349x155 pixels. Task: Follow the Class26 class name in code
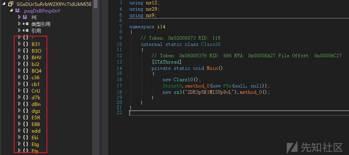point(211,44)
